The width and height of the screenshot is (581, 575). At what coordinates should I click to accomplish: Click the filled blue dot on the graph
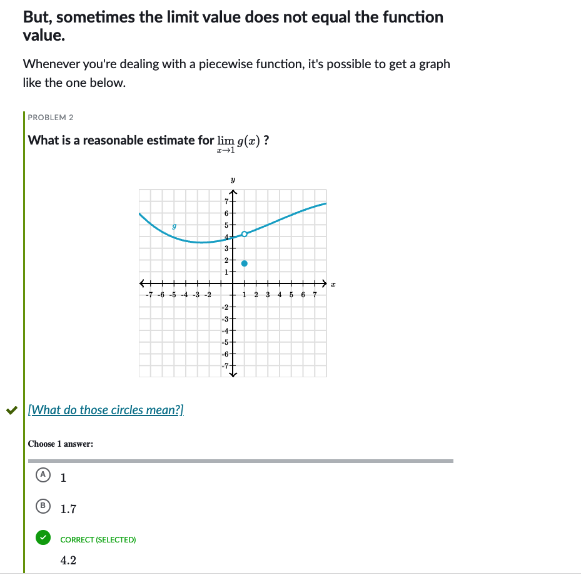(x=245, y=263)
